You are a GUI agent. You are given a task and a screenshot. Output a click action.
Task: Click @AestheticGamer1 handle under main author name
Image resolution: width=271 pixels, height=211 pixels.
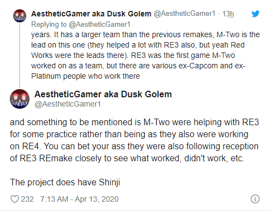pyautogui.click(x=68, y=104)
